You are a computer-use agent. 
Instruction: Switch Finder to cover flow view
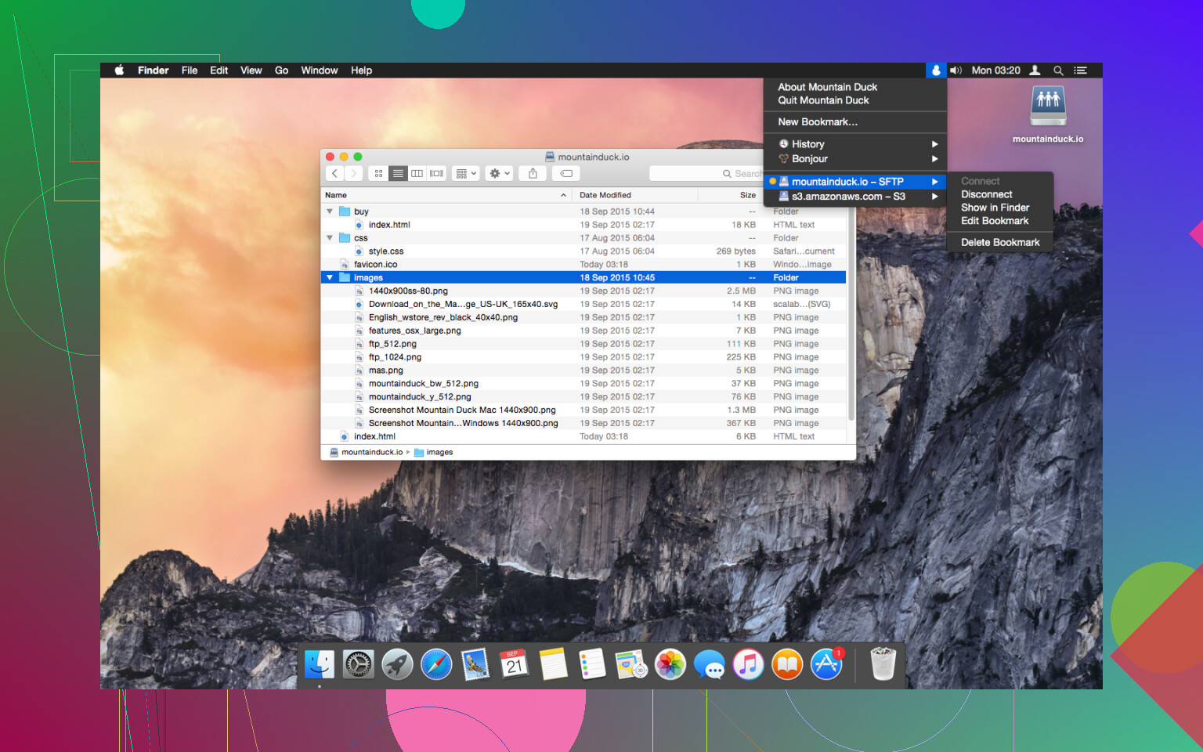click(x=436, y=173)
